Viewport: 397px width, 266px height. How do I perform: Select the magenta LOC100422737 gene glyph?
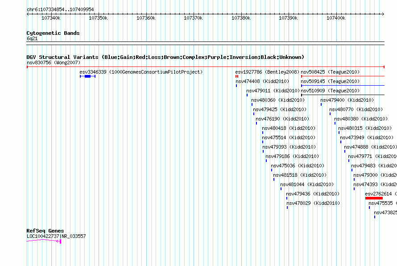tap(44, 241)
